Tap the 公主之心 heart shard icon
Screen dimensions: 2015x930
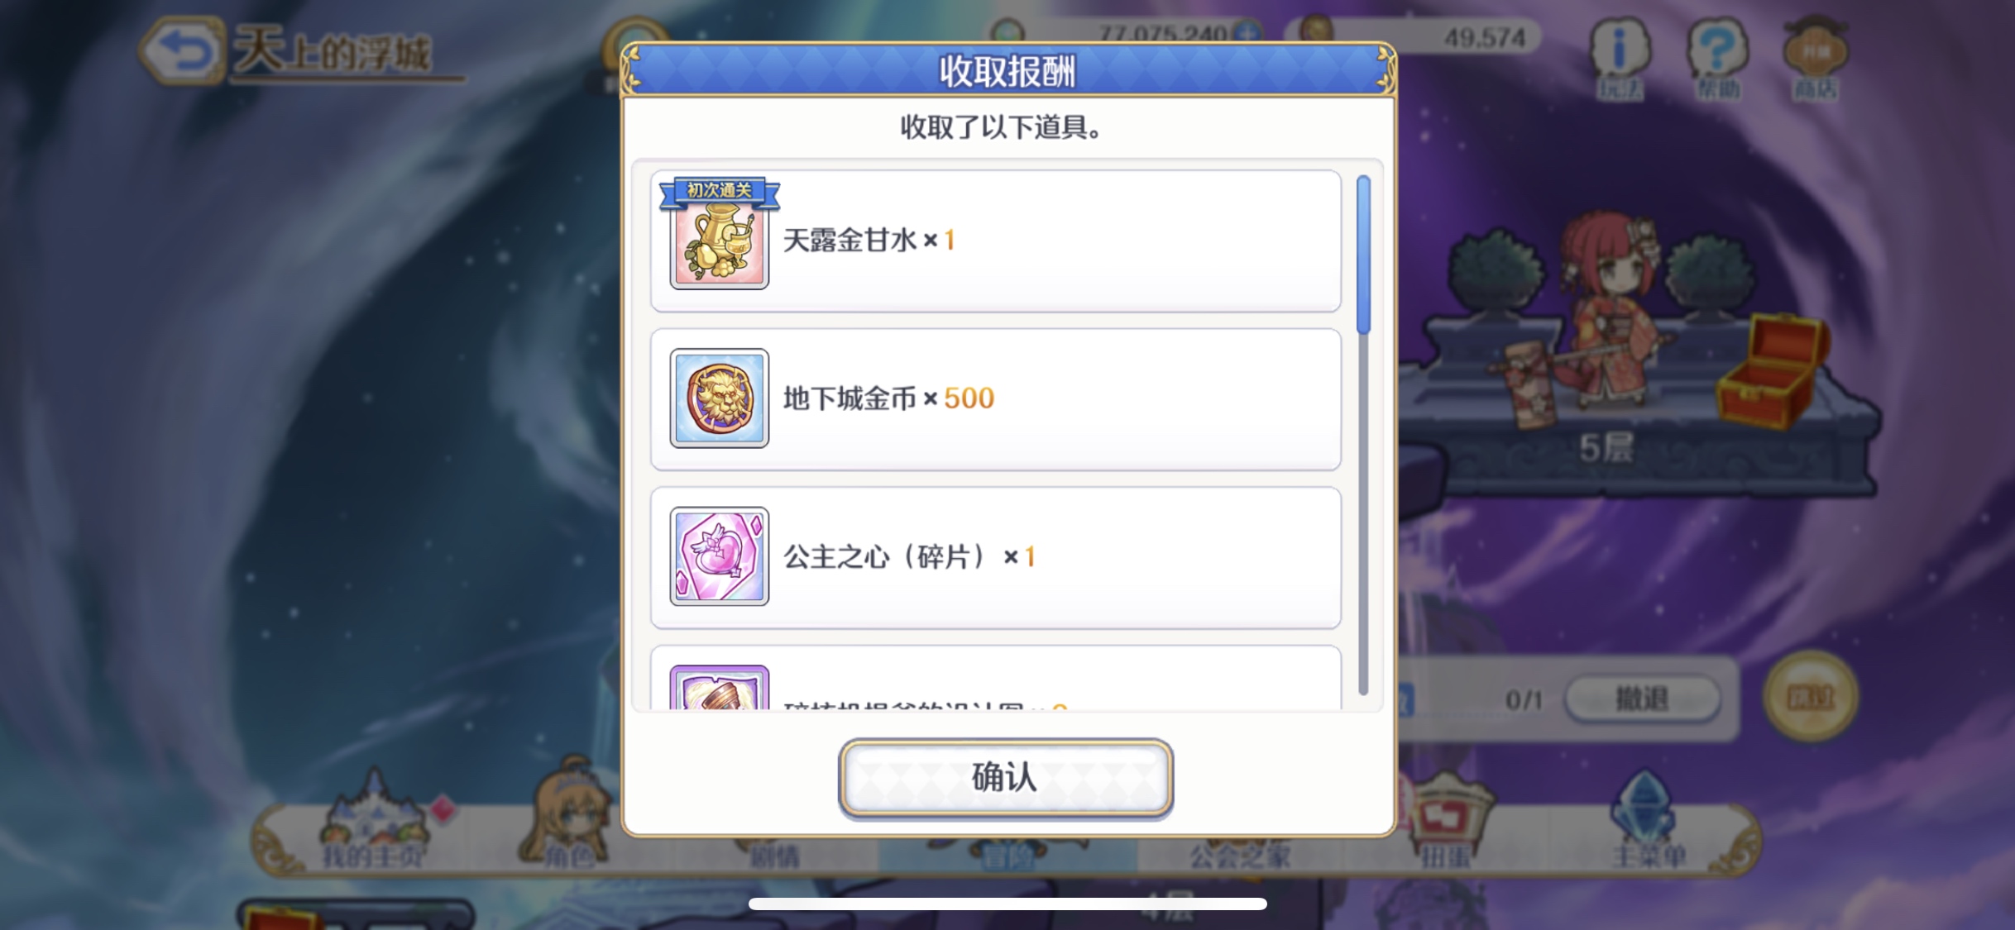[x=719, y=556]
